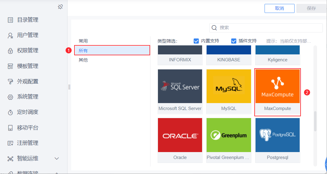Click the 注册管理 icon
This screenshot has height=174, width=327.
pyautogui.click(x=10, y=143)
